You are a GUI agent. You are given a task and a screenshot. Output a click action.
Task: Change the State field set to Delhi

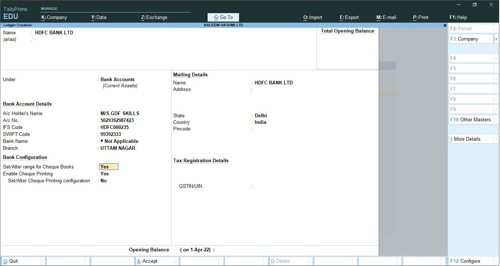[261, 116]
